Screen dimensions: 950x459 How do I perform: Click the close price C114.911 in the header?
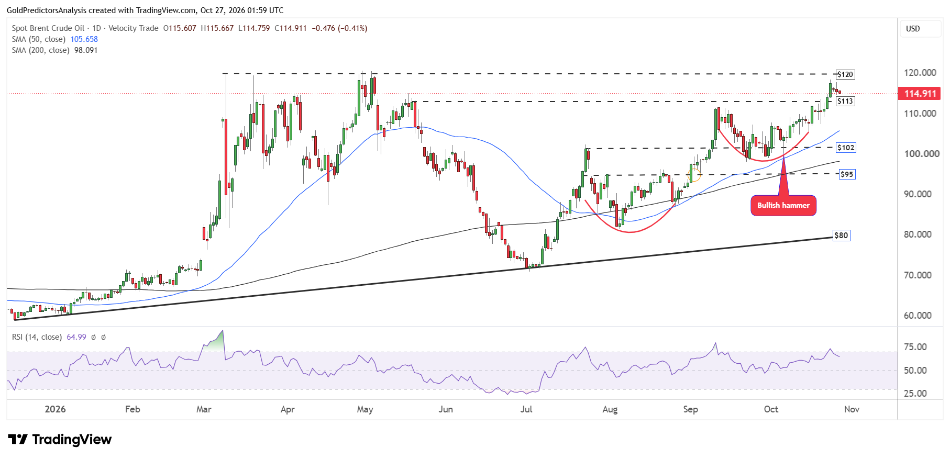pos(291,28)
